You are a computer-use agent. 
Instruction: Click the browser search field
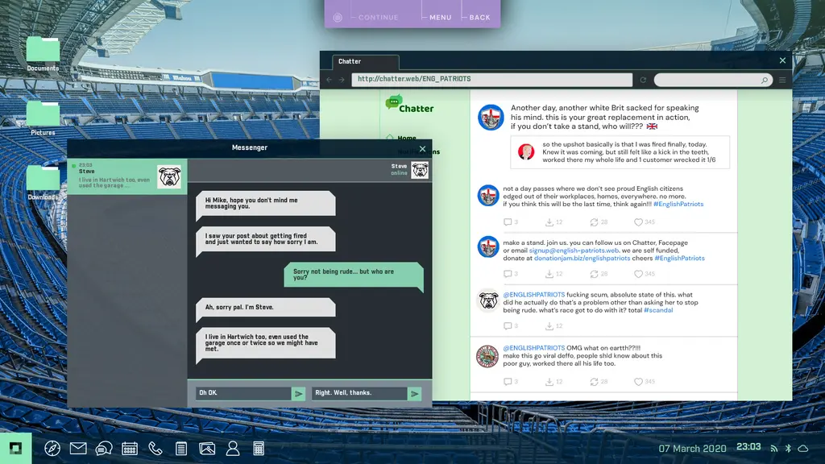tap(707, 80)
